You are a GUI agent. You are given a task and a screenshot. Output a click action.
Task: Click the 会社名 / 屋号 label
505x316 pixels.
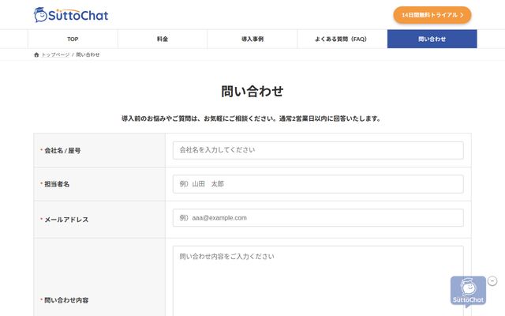(x=62, y=151)
